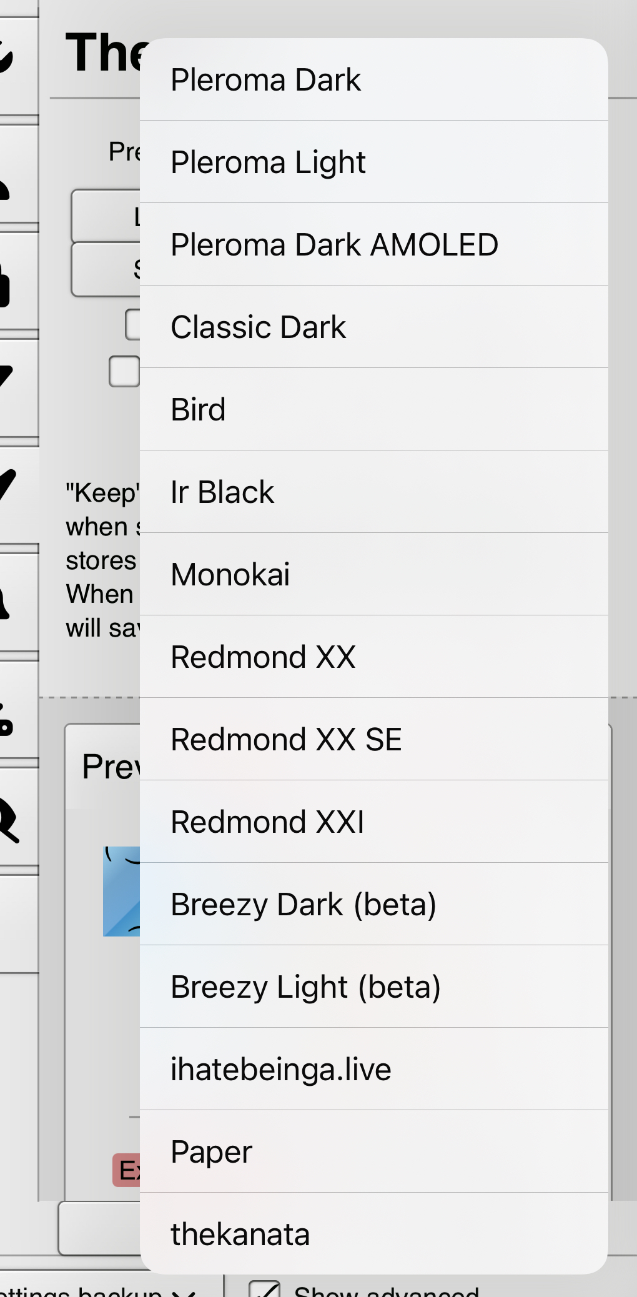Image resolution: width=637 pixels, height=1297 pixels.
Task: Choose Breezy Light (beta) theme
Action: (373, 986)
